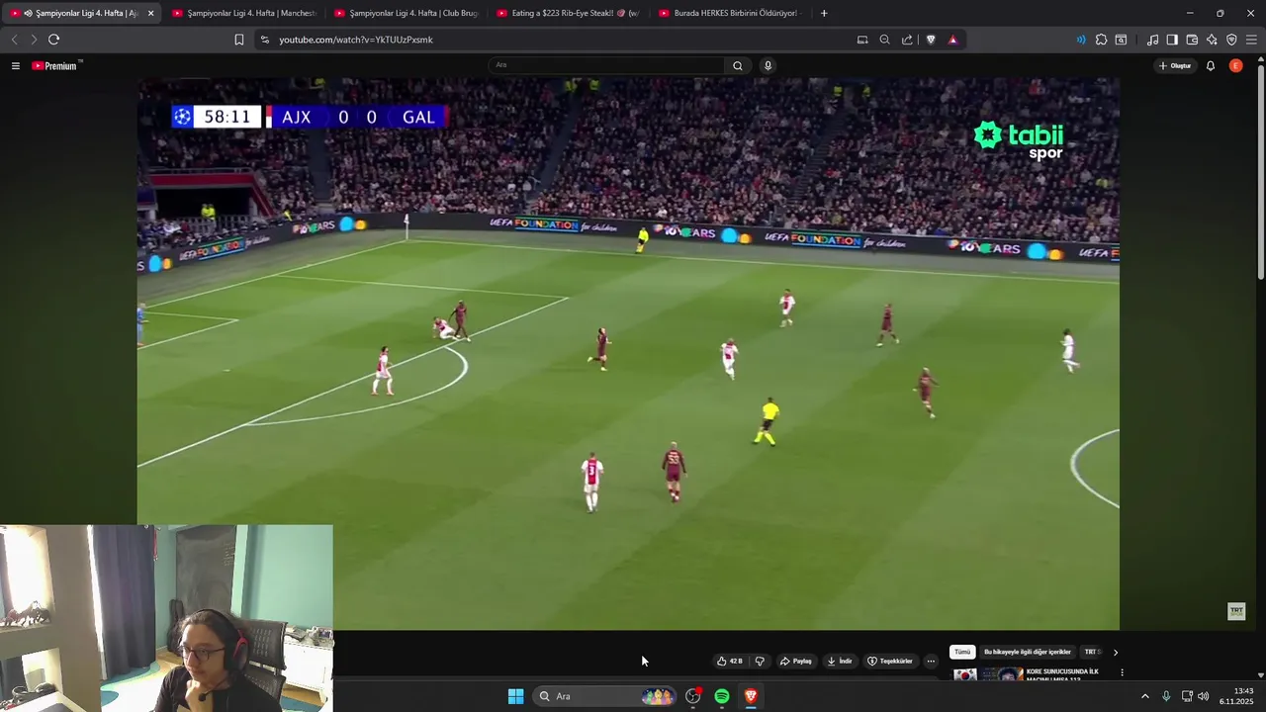Open the browser main menu

1251,40
